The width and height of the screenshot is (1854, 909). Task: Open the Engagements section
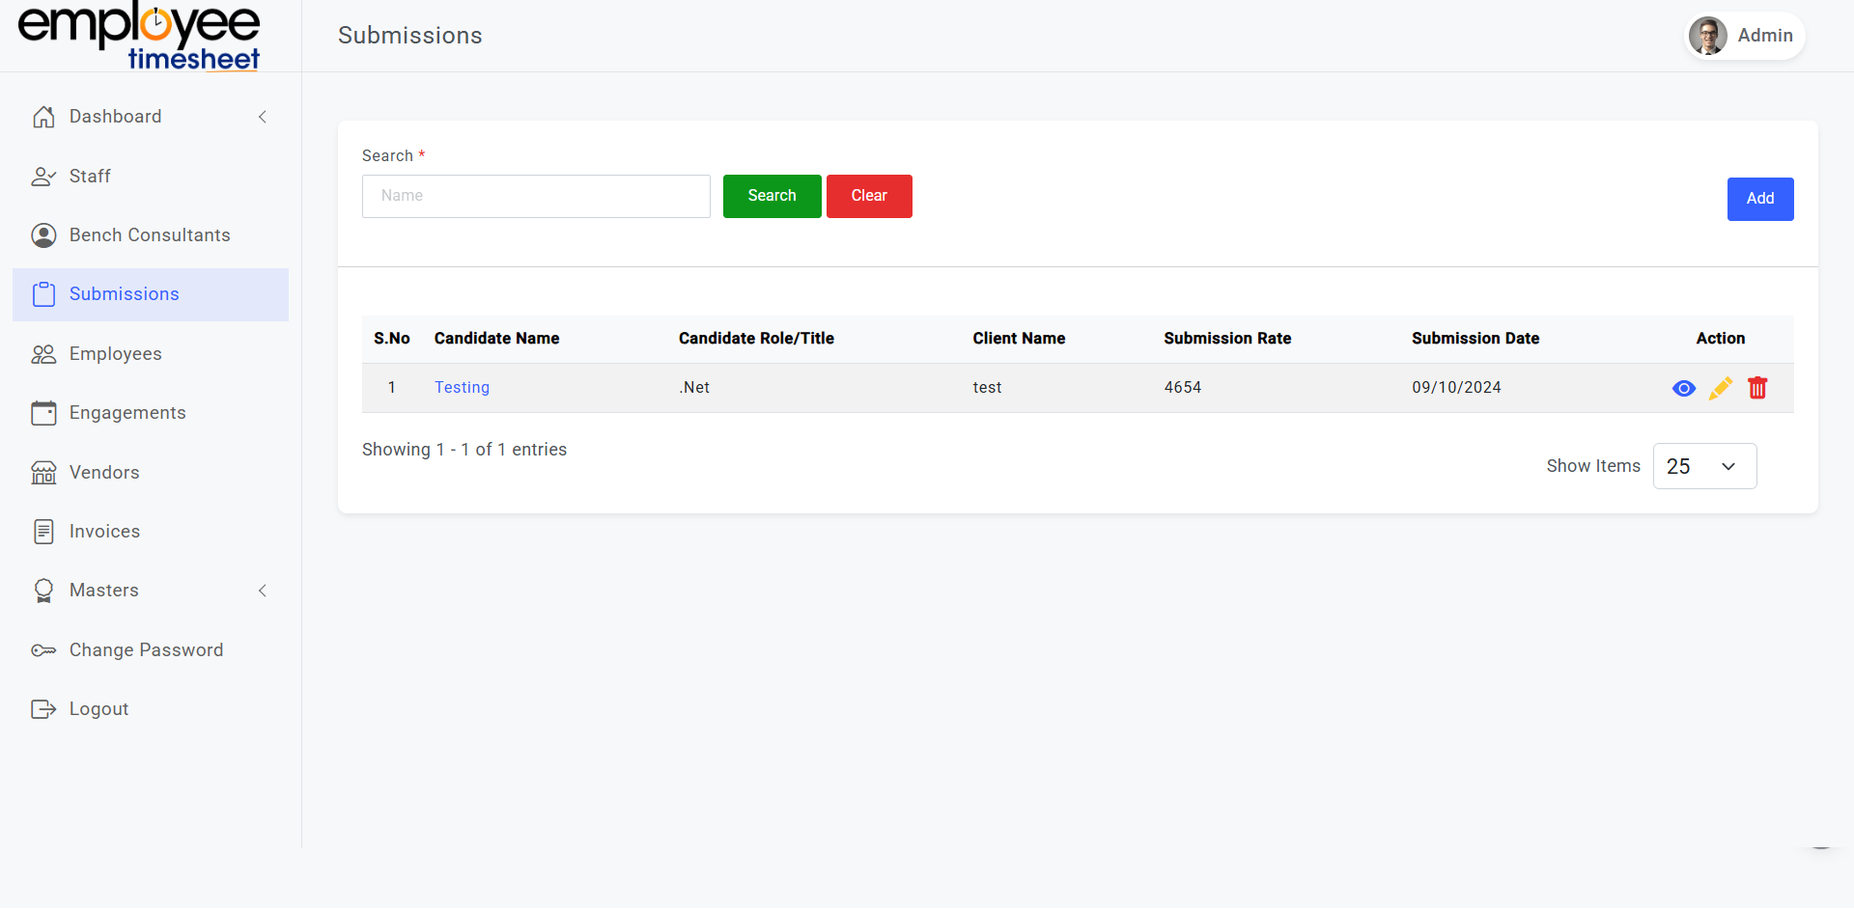tap(126, 413)
